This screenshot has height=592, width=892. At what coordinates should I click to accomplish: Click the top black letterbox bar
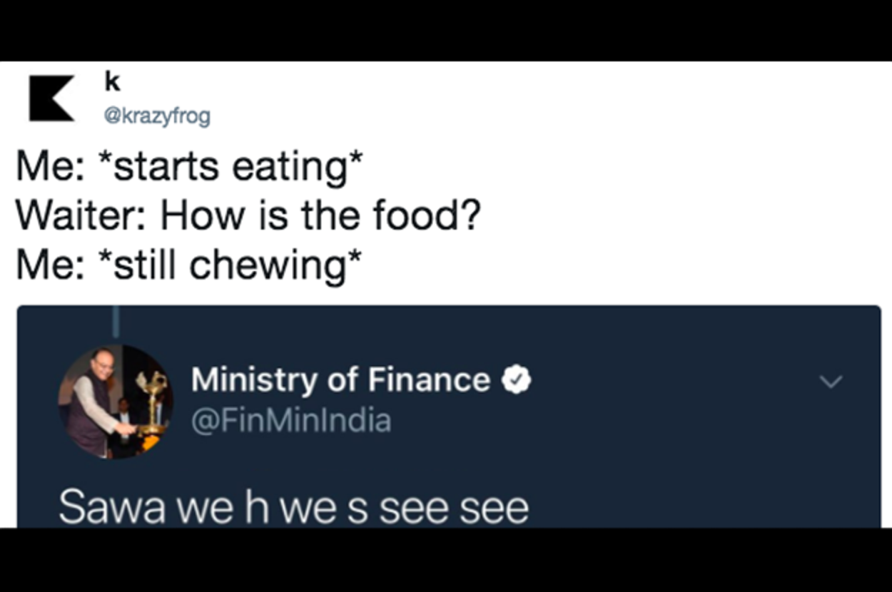click(x=446, y=30)
